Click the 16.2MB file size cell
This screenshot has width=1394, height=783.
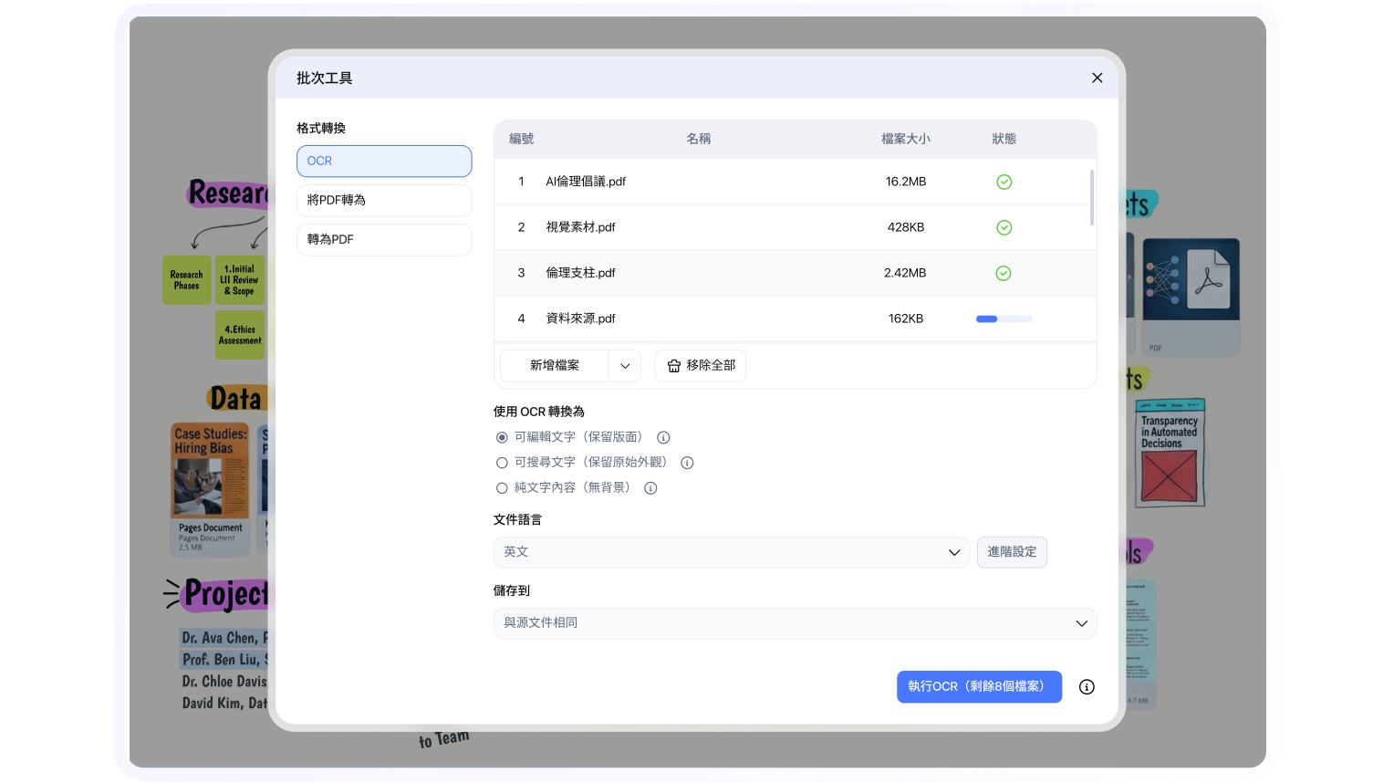pyautogui.click(x=906, y=182)
